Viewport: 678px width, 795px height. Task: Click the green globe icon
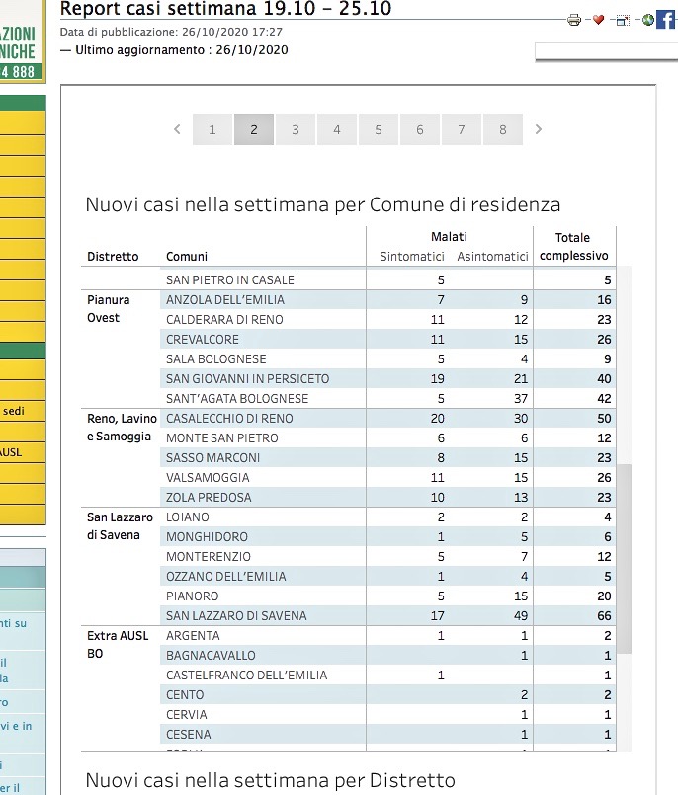[x=648, y=20]
